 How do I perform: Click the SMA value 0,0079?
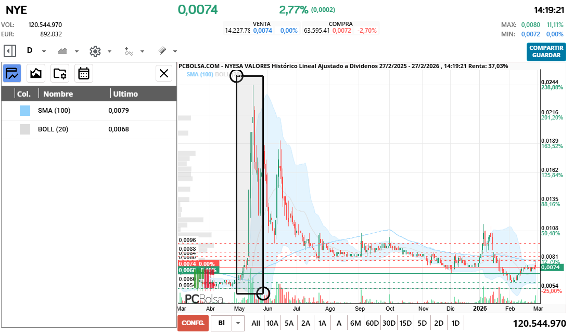tap(119, 110)
